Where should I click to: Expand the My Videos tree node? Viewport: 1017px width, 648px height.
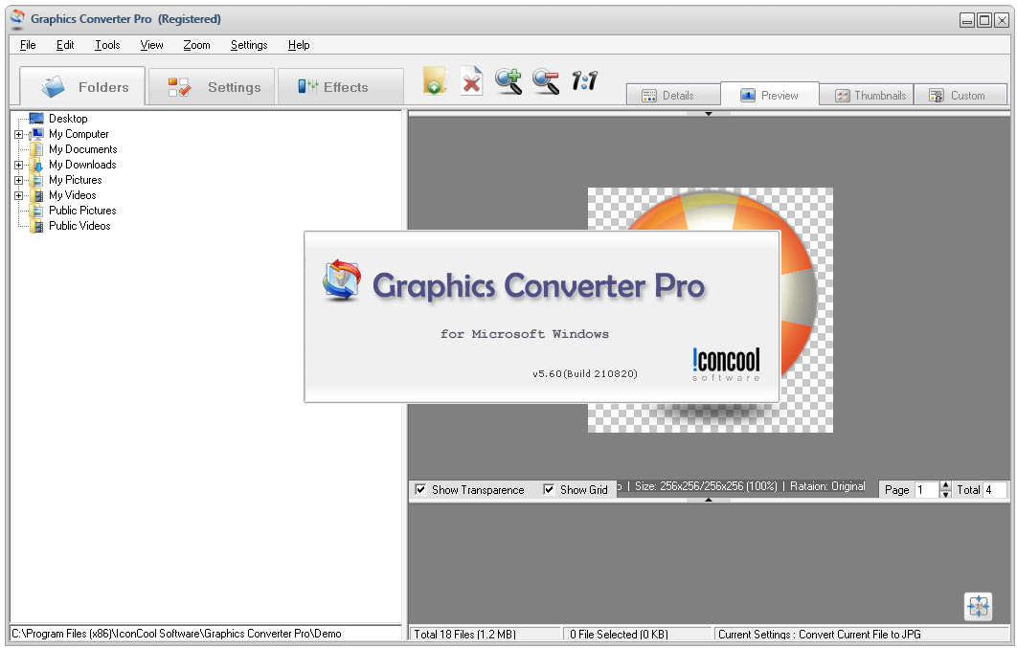(19, 195)
